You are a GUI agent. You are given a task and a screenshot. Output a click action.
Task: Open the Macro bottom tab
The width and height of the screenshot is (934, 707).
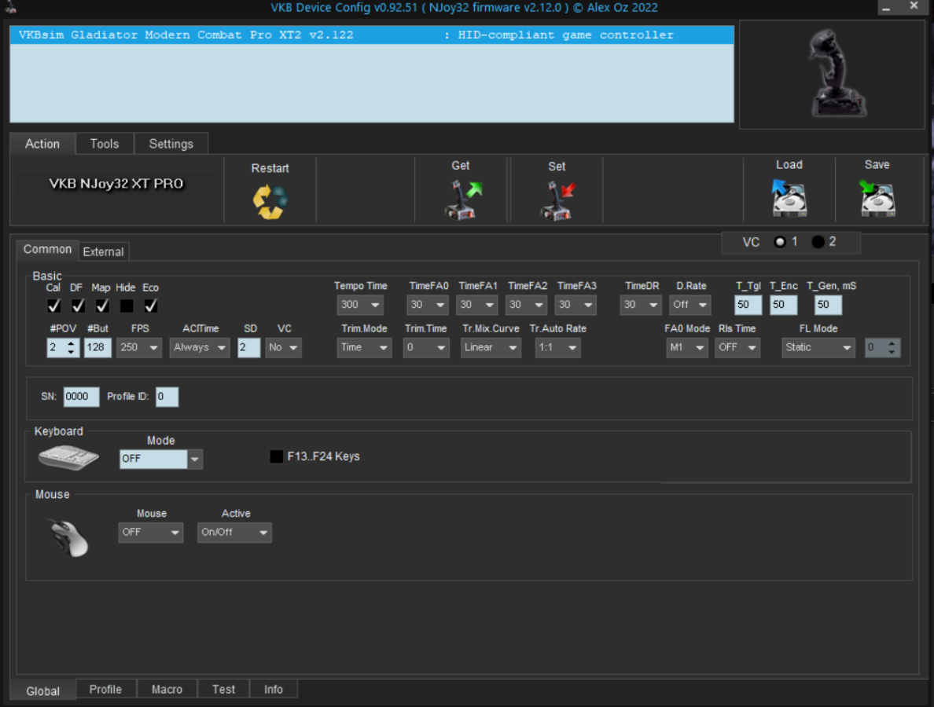(167, 689)
